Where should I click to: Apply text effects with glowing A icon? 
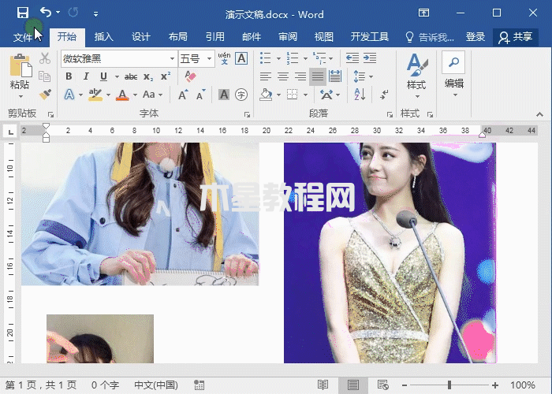[69, 95]
